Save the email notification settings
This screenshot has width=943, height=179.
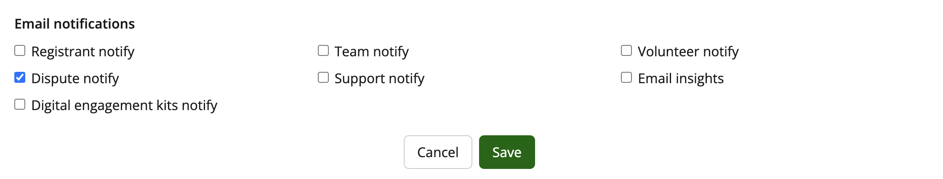pyautogui.click(x=507, y=152)
